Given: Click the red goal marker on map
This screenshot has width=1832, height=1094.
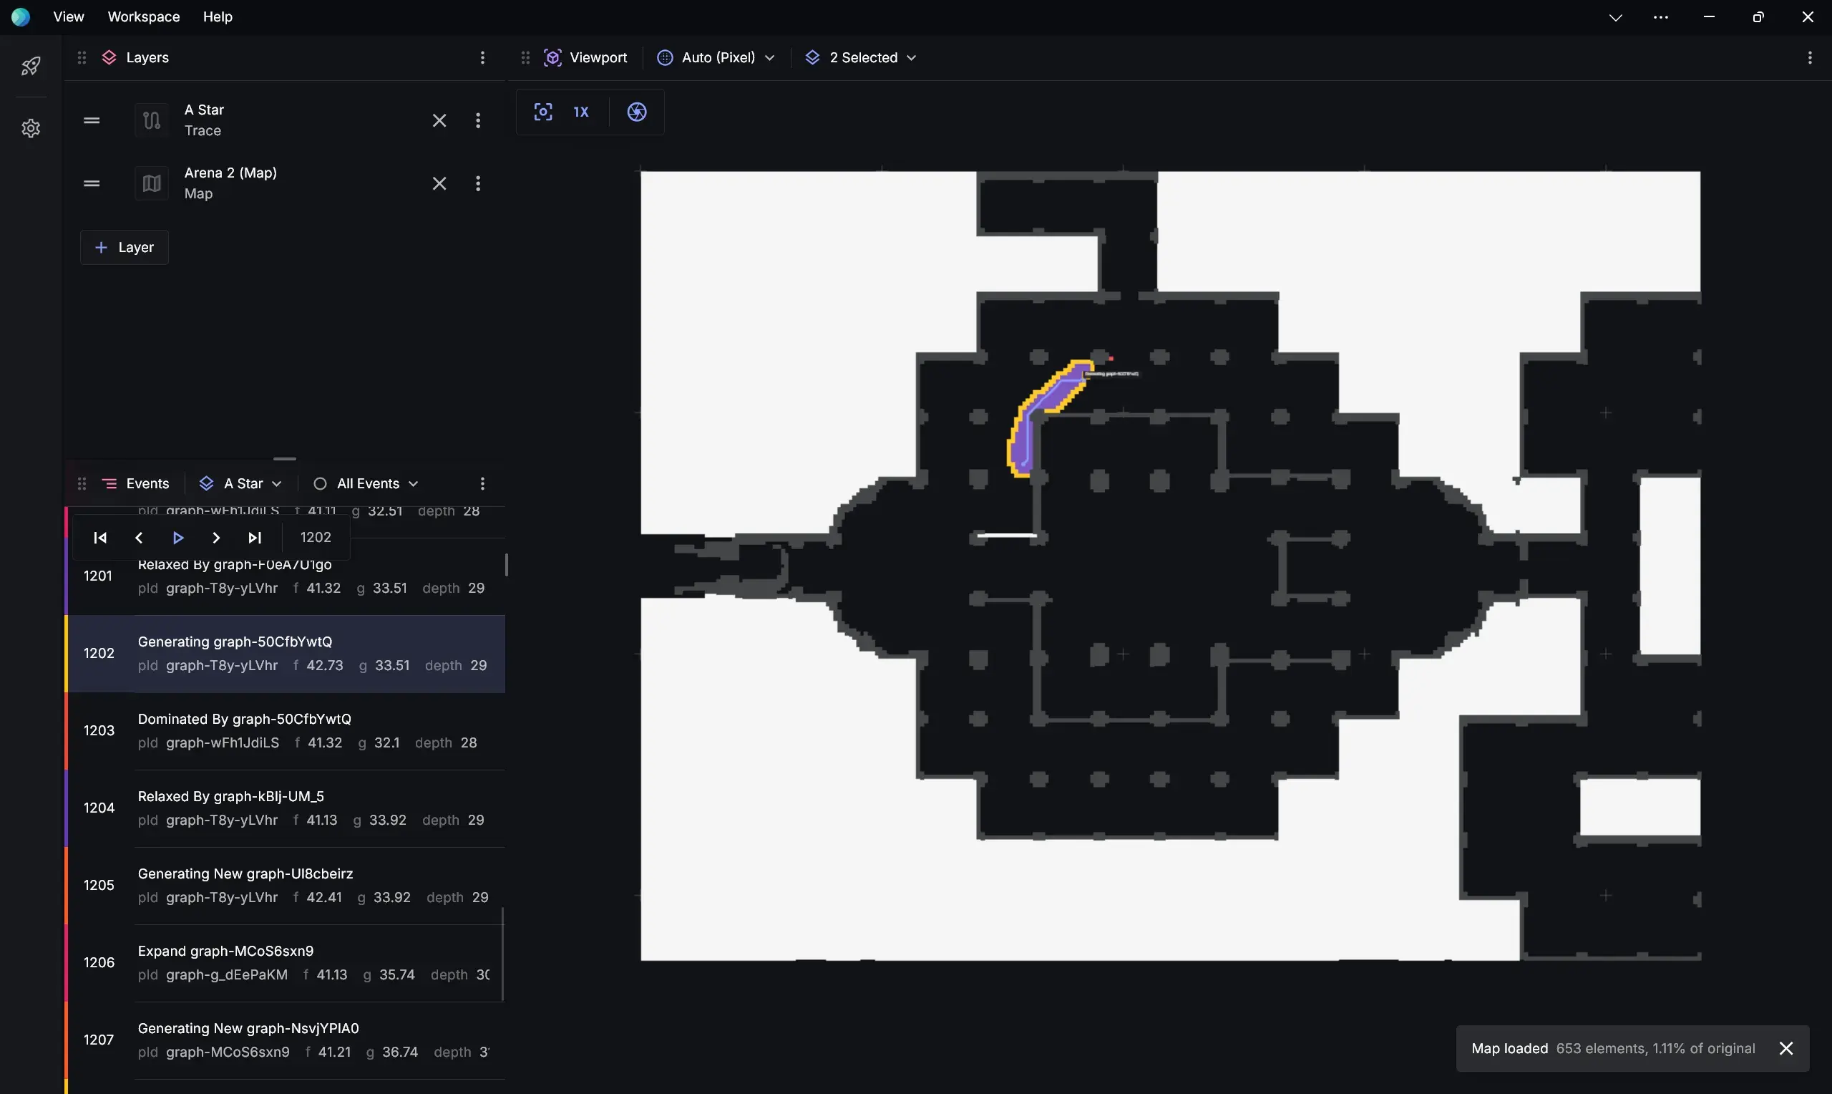Looking at the screenshot, I should [1111, 358].
